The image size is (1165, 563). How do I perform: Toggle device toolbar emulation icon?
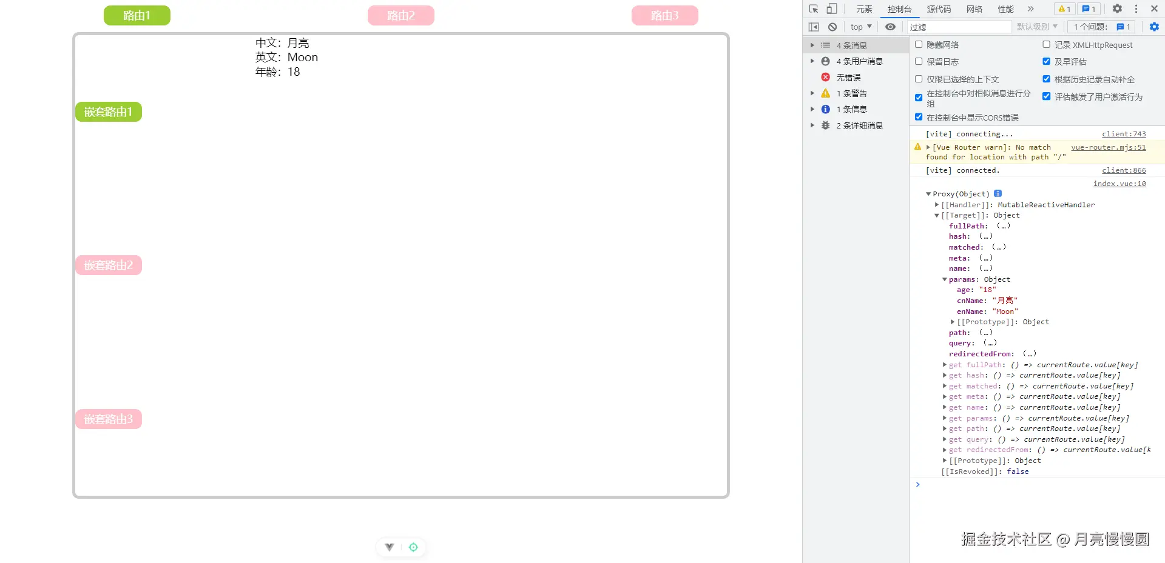pyautogui.click(x=832, y=9)
